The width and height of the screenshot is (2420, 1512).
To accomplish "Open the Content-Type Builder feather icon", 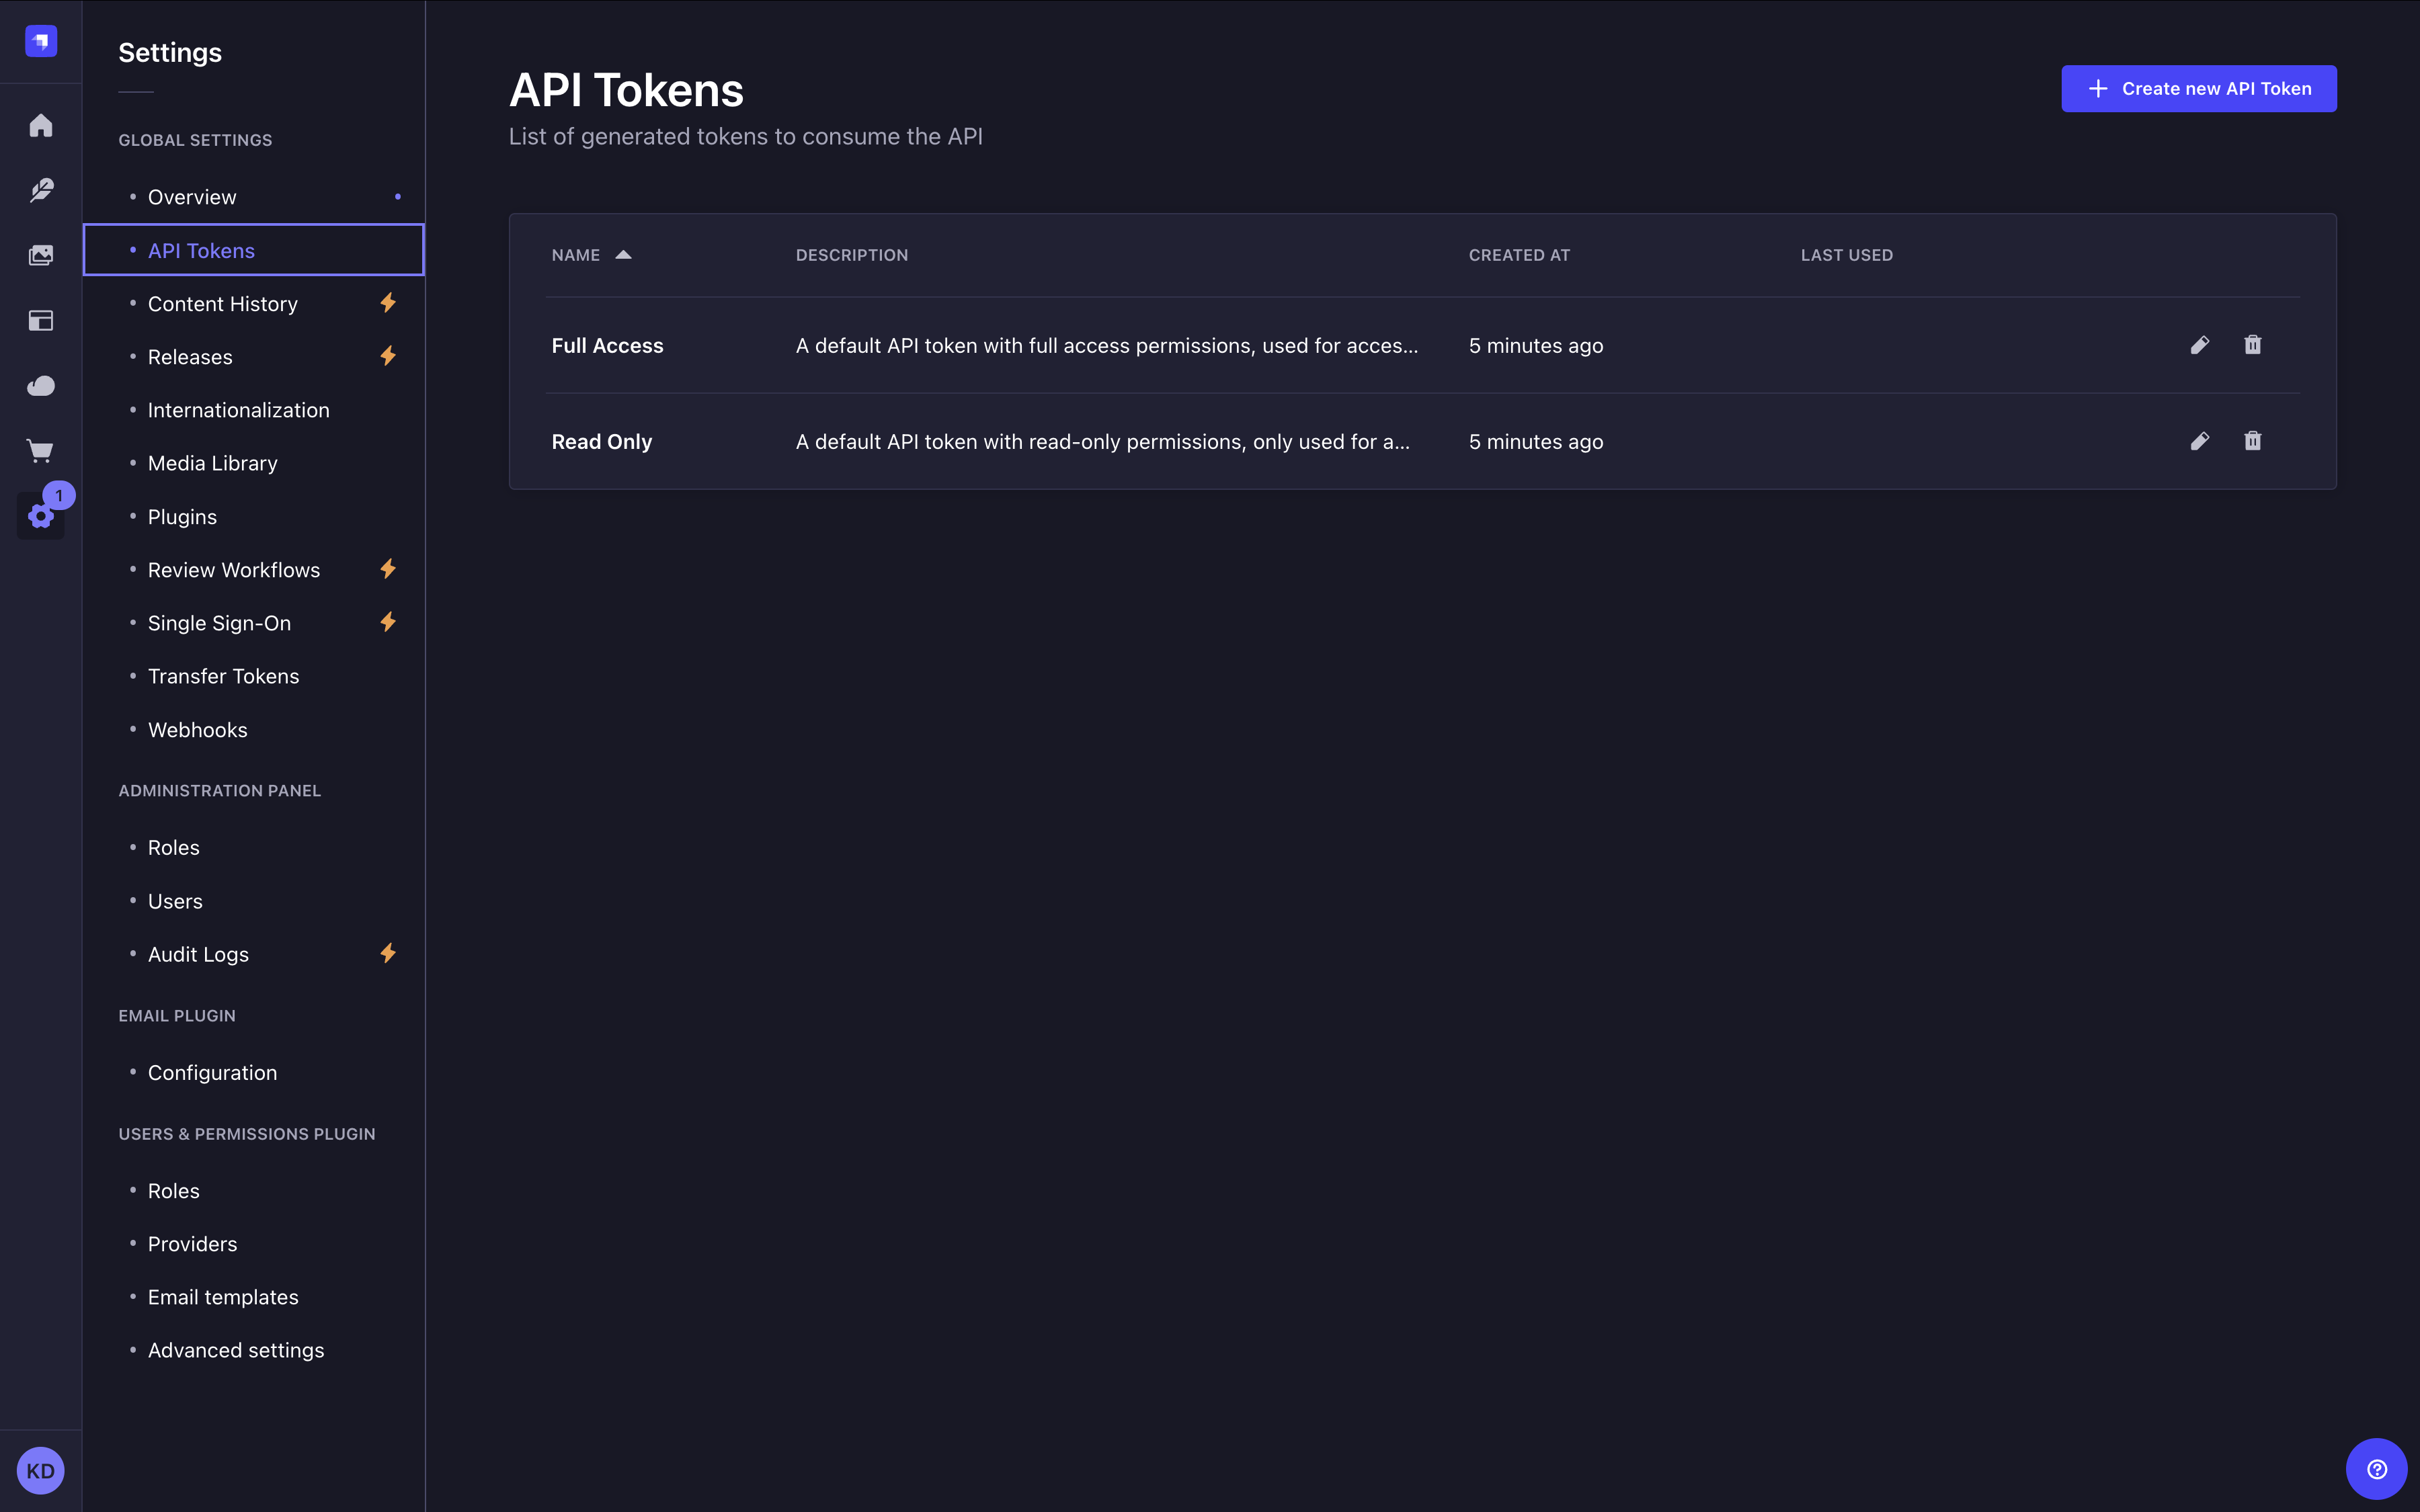I will click(40, 190).
